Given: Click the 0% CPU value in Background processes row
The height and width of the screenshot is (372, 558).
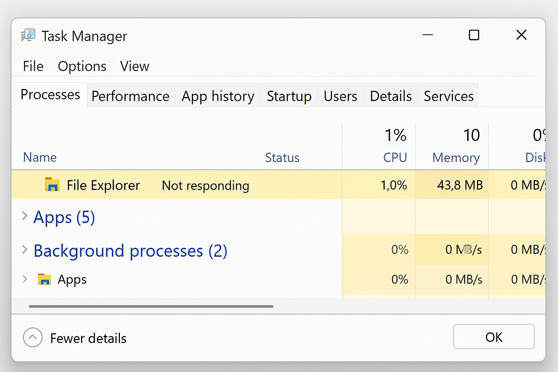Looking at the screenshot, I should coord(400,250).
